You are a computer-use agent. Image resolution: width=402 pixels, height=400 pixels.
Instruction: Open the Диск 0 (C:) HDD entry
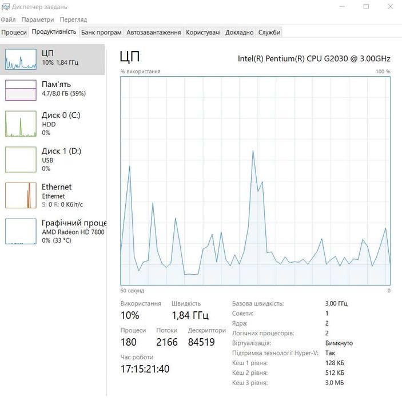click(x=52, y=124)
